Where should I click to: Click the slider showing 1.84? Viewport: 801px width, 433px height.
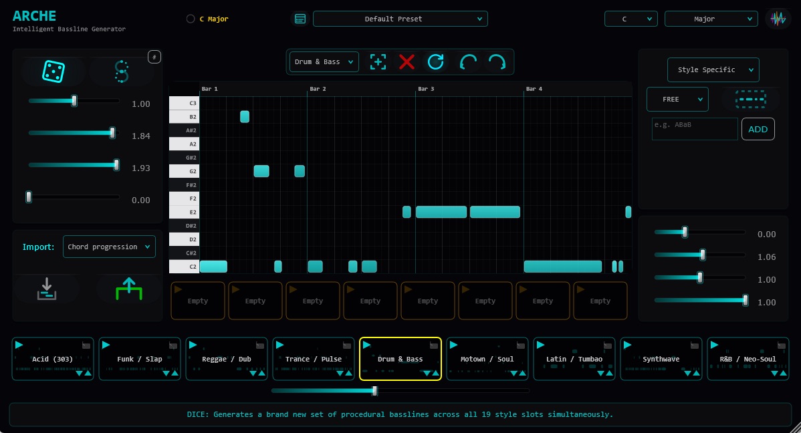[x=74, y=133]
